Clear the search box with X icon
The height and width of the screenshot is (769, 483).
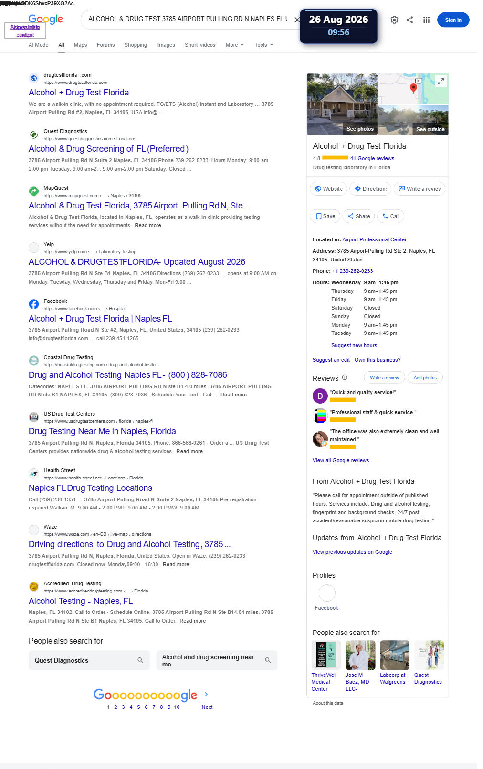point(297,20)
